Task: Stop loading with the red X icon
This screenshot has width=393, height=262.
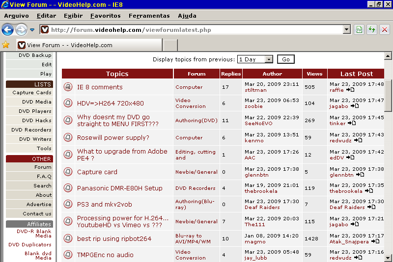Action: [x=385, y=30]
